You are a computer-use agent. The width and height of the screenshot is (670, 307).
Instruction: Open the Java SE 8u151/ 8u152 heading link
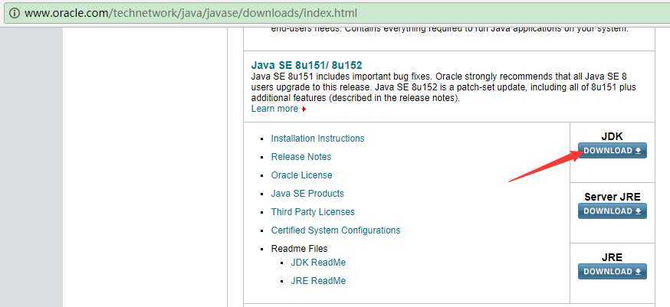(307, 65)
